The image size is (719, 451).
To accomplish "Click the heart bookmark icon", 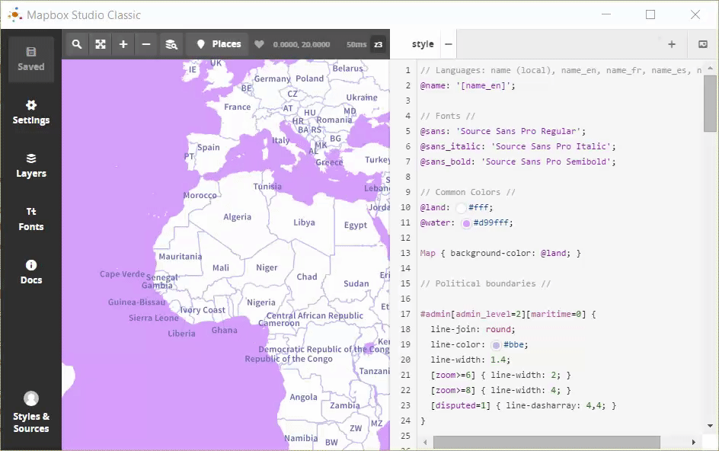I will [x=259, y=44].
